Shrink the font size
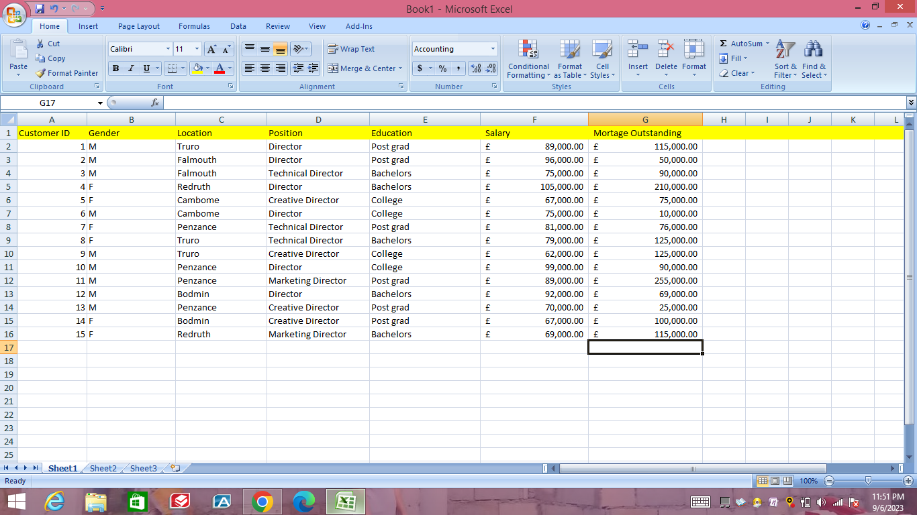Screen dimensions: 917x515 pos(226,49)
